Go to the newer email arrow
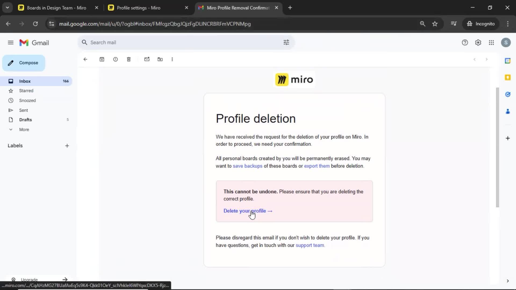Image resolution: width=516 pixels, height=290 pixels. 475,59
